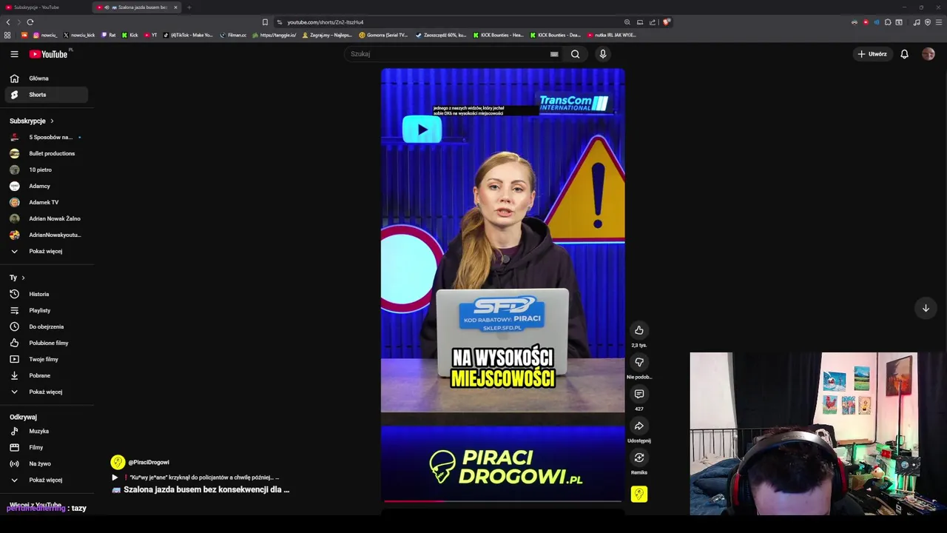Open Pobrane downloads
947x533 pixels.
tap(47, 375)
